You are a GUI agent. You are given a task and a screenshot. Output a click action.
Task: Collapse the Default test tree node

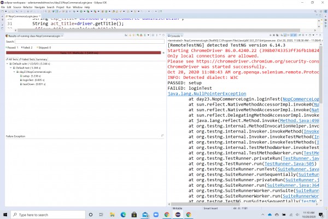[11, 68]
